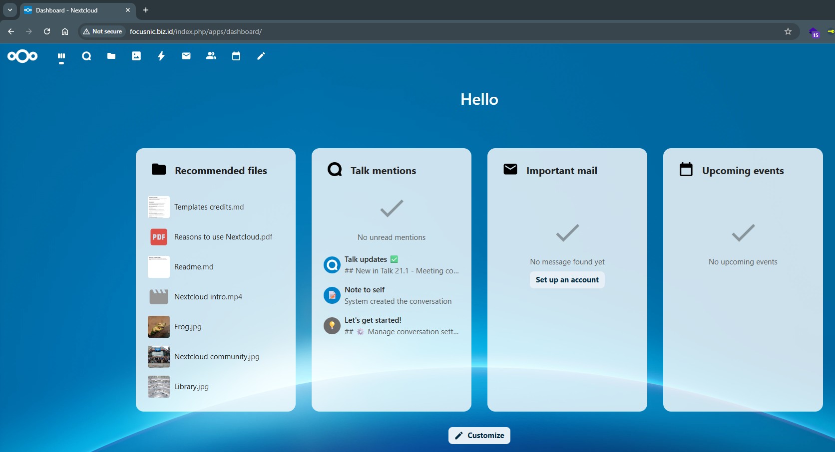
Task: Open the Talk app icon in top navigation
Action: coord(86,56)
